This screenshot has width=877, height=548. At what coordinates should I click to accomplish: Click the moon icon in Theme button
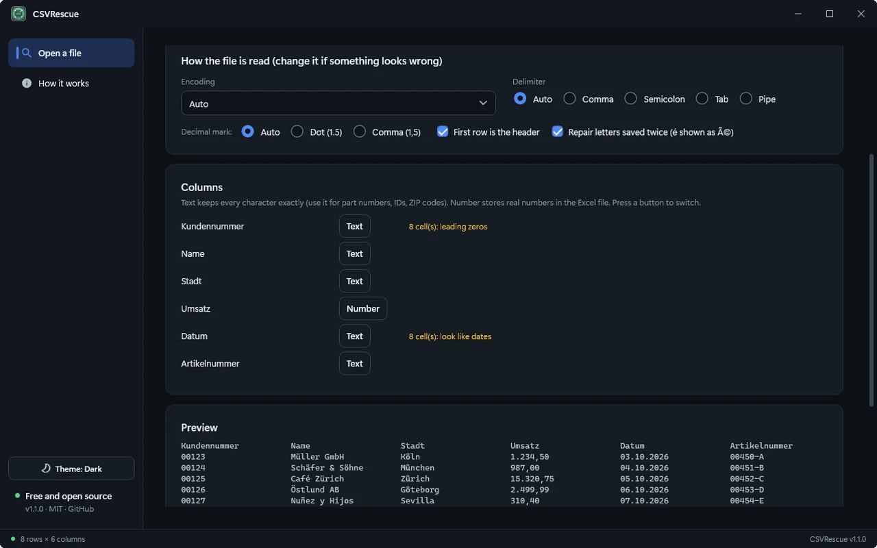click(46, 469)
